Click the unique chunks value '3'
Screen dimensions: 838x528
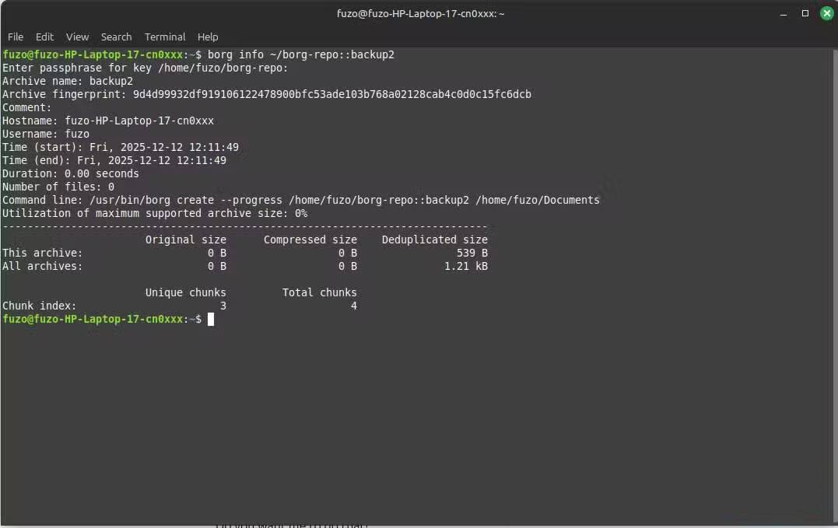click(223, 306)
